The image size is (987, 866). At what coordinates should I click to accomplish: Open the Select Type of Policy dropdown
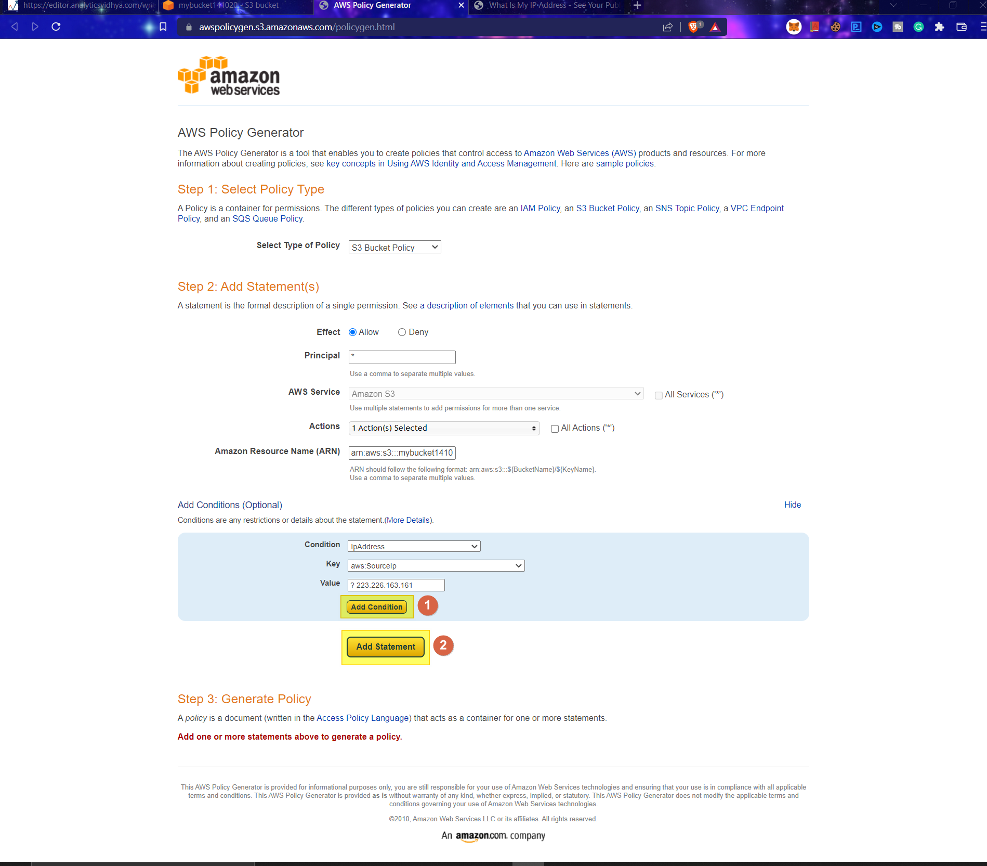pyautogui.click(x=394, y=247)
